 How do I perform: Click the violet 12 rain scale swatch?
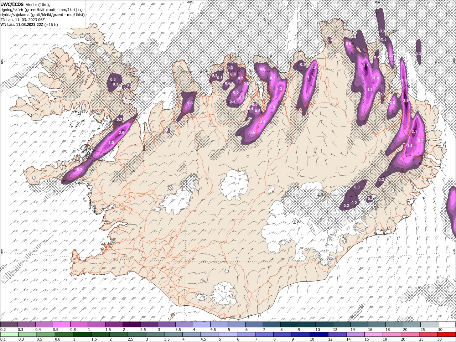337,335
